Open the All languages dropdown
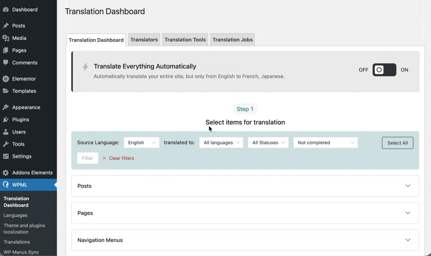 pyautogui.click(x=221, y=142)
